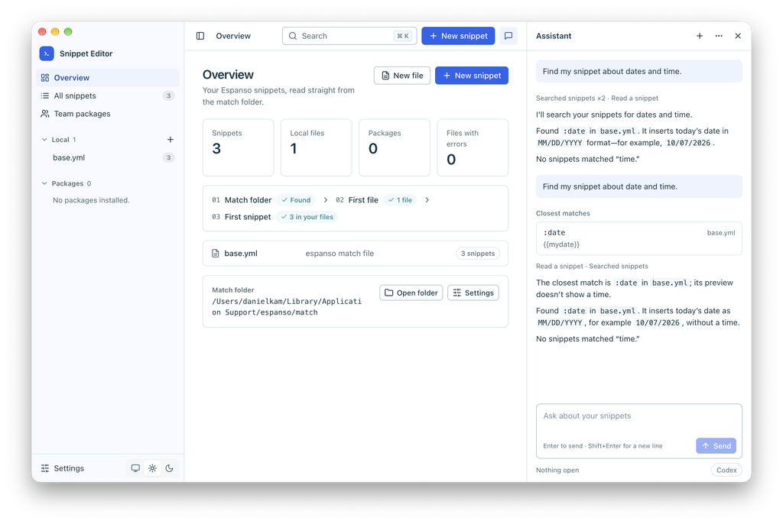The image size is (783, 524).
Task: Click the Snippet Editor app logo
Action: pyautogui.click(x=47, y=53)
